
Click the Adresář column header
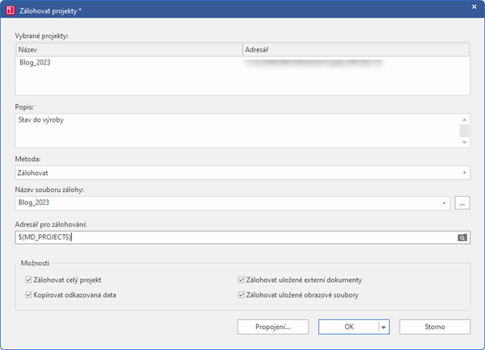click(x=355, y=50)
